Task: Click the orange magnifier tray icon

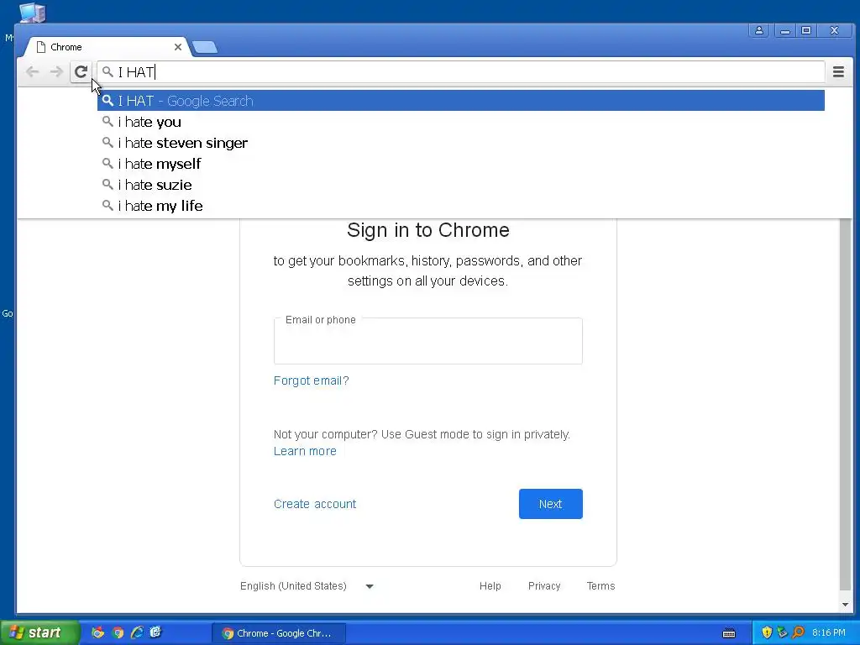Action: (x=798, y=633)
